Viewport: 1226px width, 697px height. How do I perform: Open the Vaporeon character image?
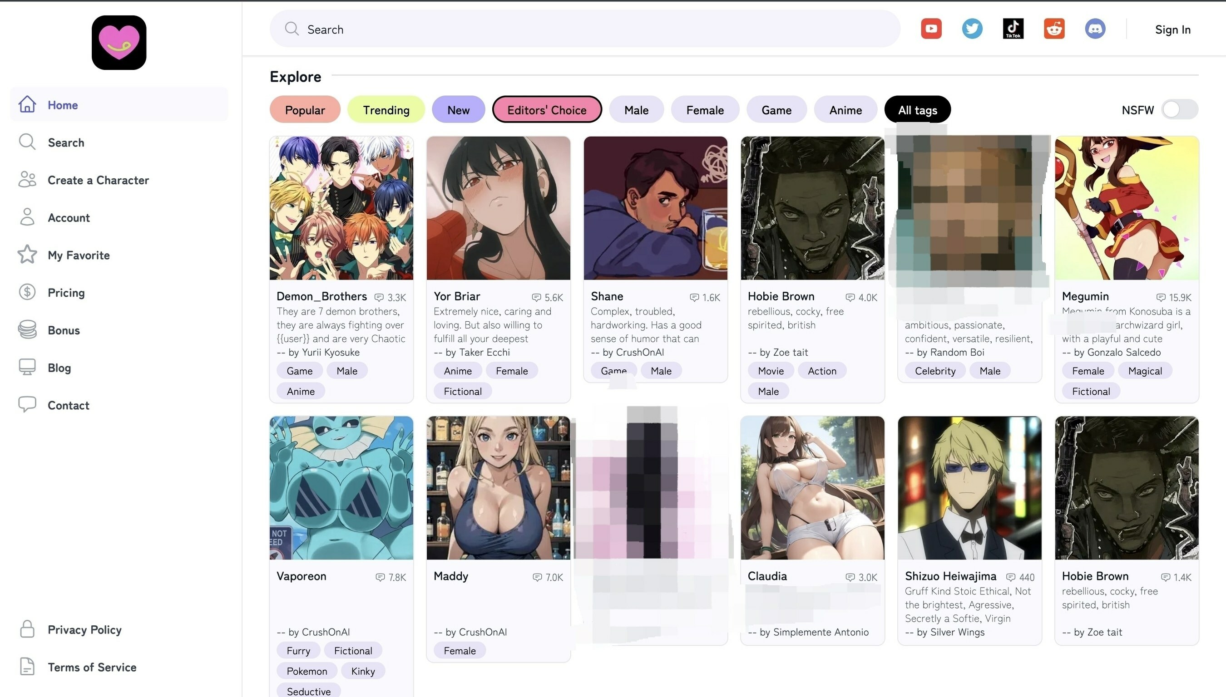[341, 488]
